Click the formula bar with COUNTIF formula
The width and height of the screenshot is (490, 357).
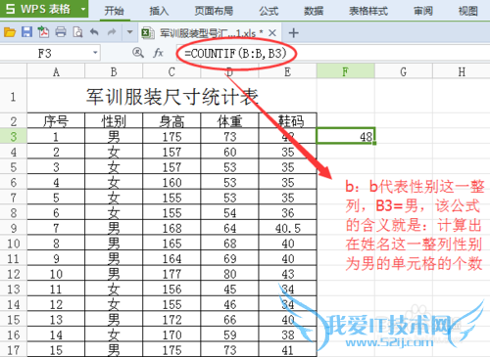coord(333,53)
